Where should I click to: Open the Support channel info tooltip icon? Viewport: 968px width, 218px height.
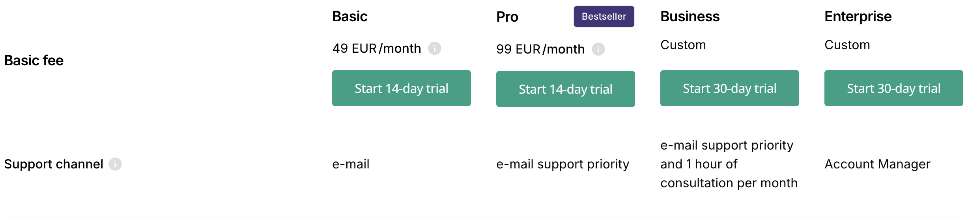pyautogui.click(x=115, y=164)
